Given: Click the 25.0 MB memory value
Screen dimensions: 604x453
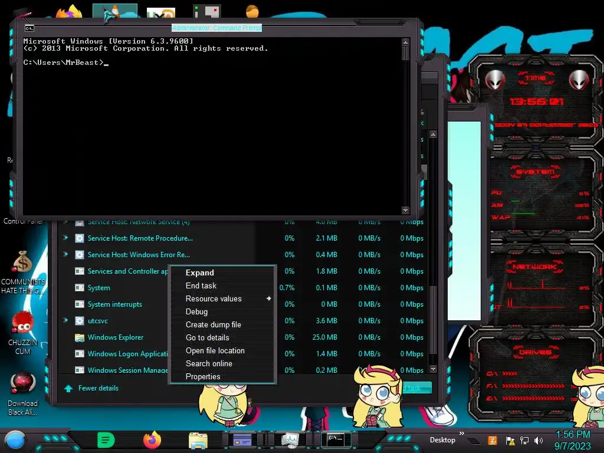Looking at the screenshot, I should pyautogui.click(x=325, y=337).
